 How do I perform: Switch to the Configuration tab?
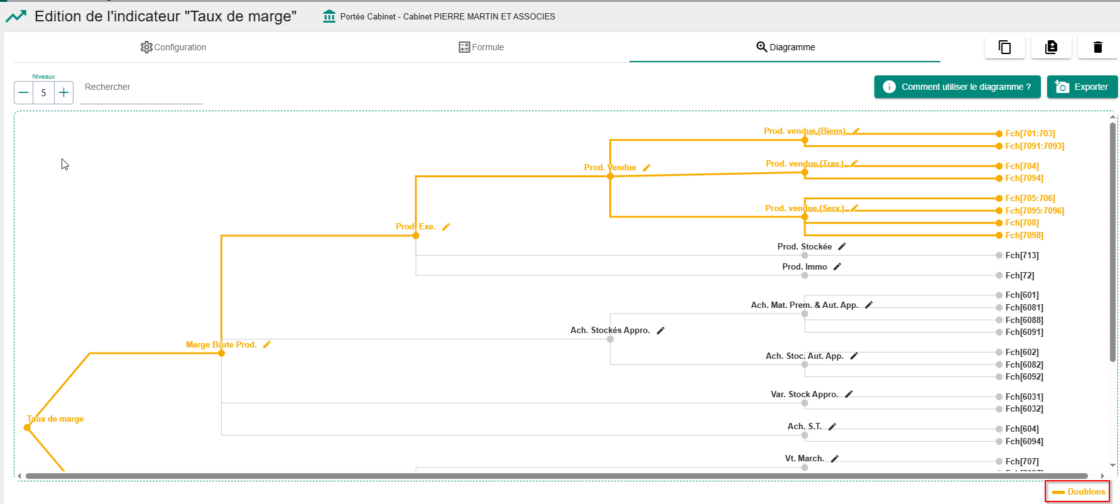(x=173, y=47)
